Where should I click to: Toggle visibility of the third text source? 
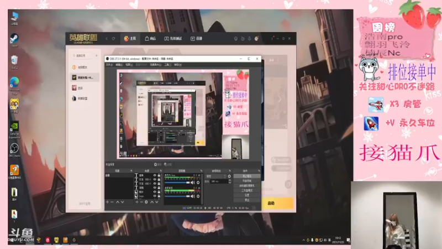(155, 184)
